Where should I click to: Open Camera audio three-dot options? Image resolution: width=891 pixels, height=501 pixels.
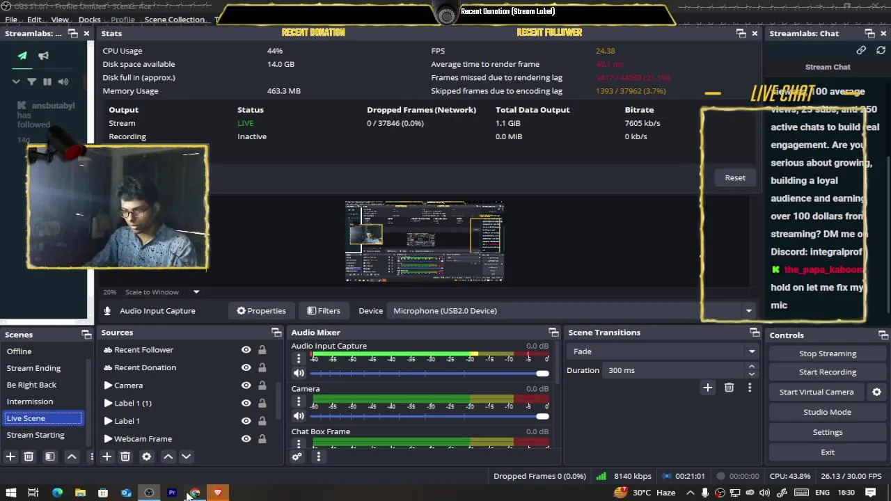click(299, 401)
